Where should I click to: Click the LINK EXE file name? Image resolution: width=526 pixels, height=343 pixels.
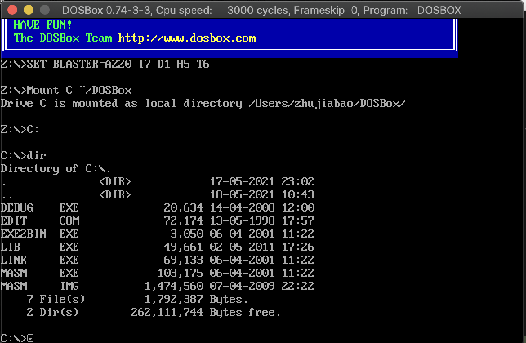click(40, 260)
